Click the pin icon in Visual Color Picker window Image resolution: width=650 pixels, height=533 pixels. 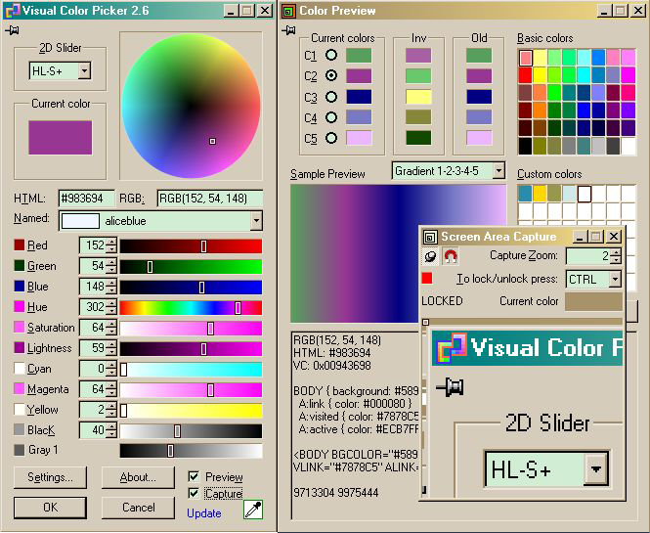pos(12,30)
